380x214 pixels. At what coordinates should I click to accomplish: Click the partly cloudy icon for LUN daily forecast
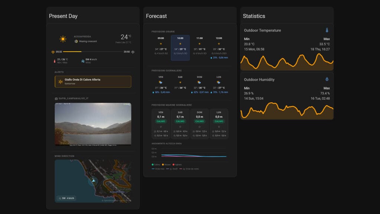pyautogui.click(x=219, y=82)
